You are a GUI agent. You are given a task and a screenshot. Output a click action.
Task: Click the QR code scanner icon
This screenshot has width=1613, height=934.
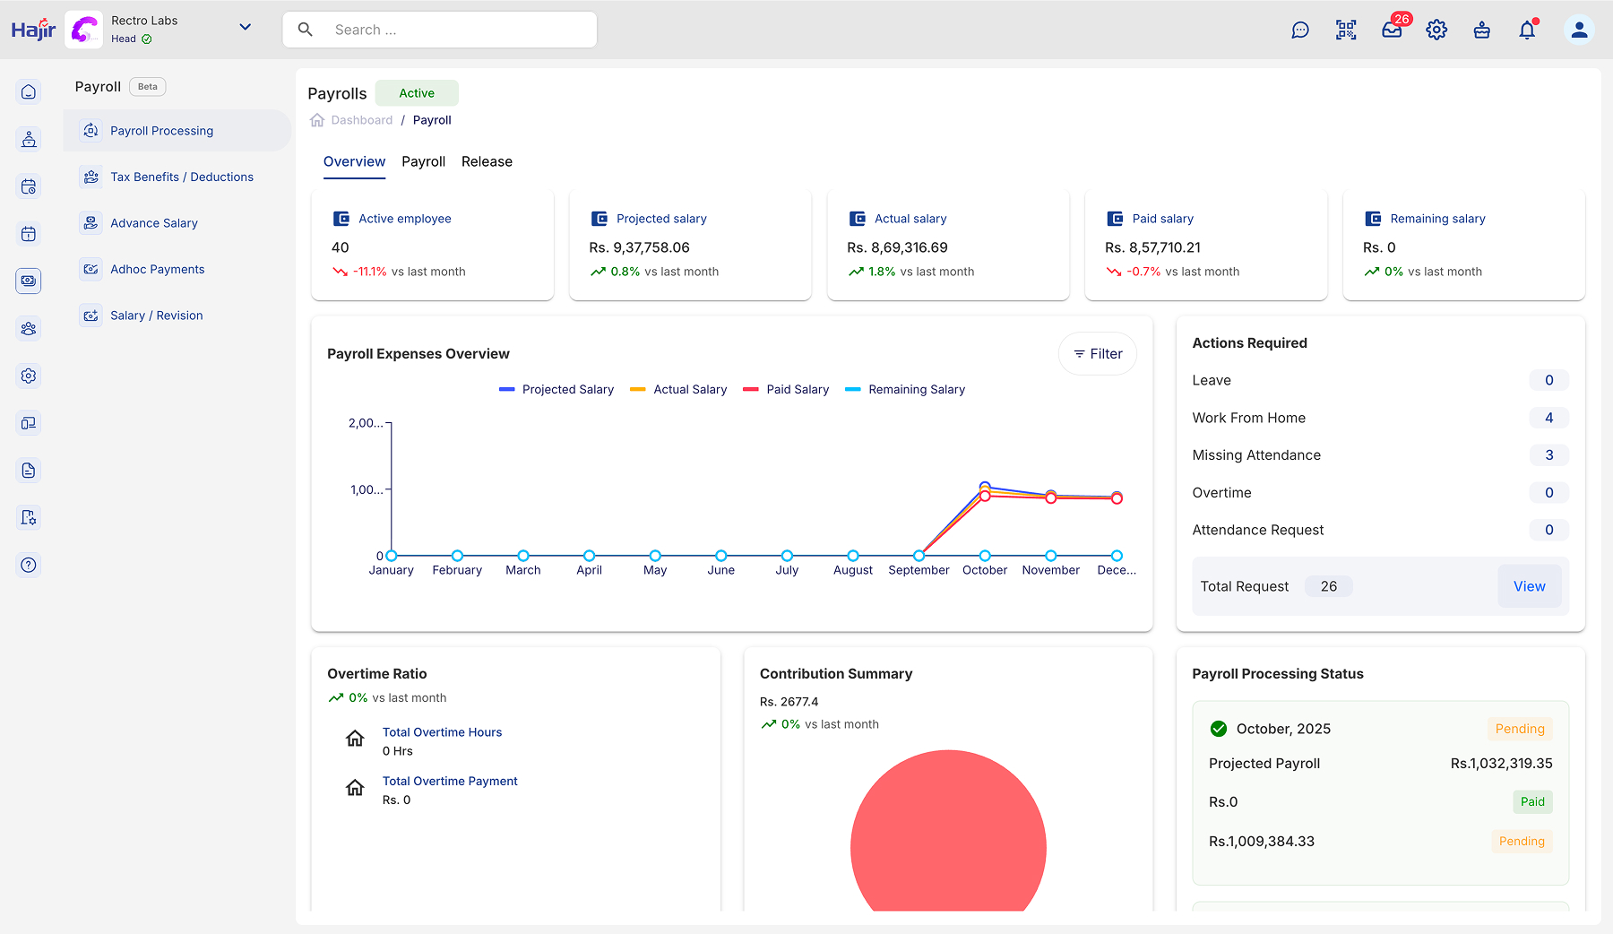click(x=1346, y=30)
